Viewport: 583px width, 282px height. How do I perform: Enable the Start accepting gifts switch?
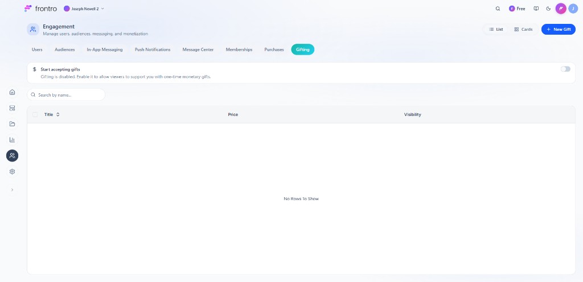(565, 69)
